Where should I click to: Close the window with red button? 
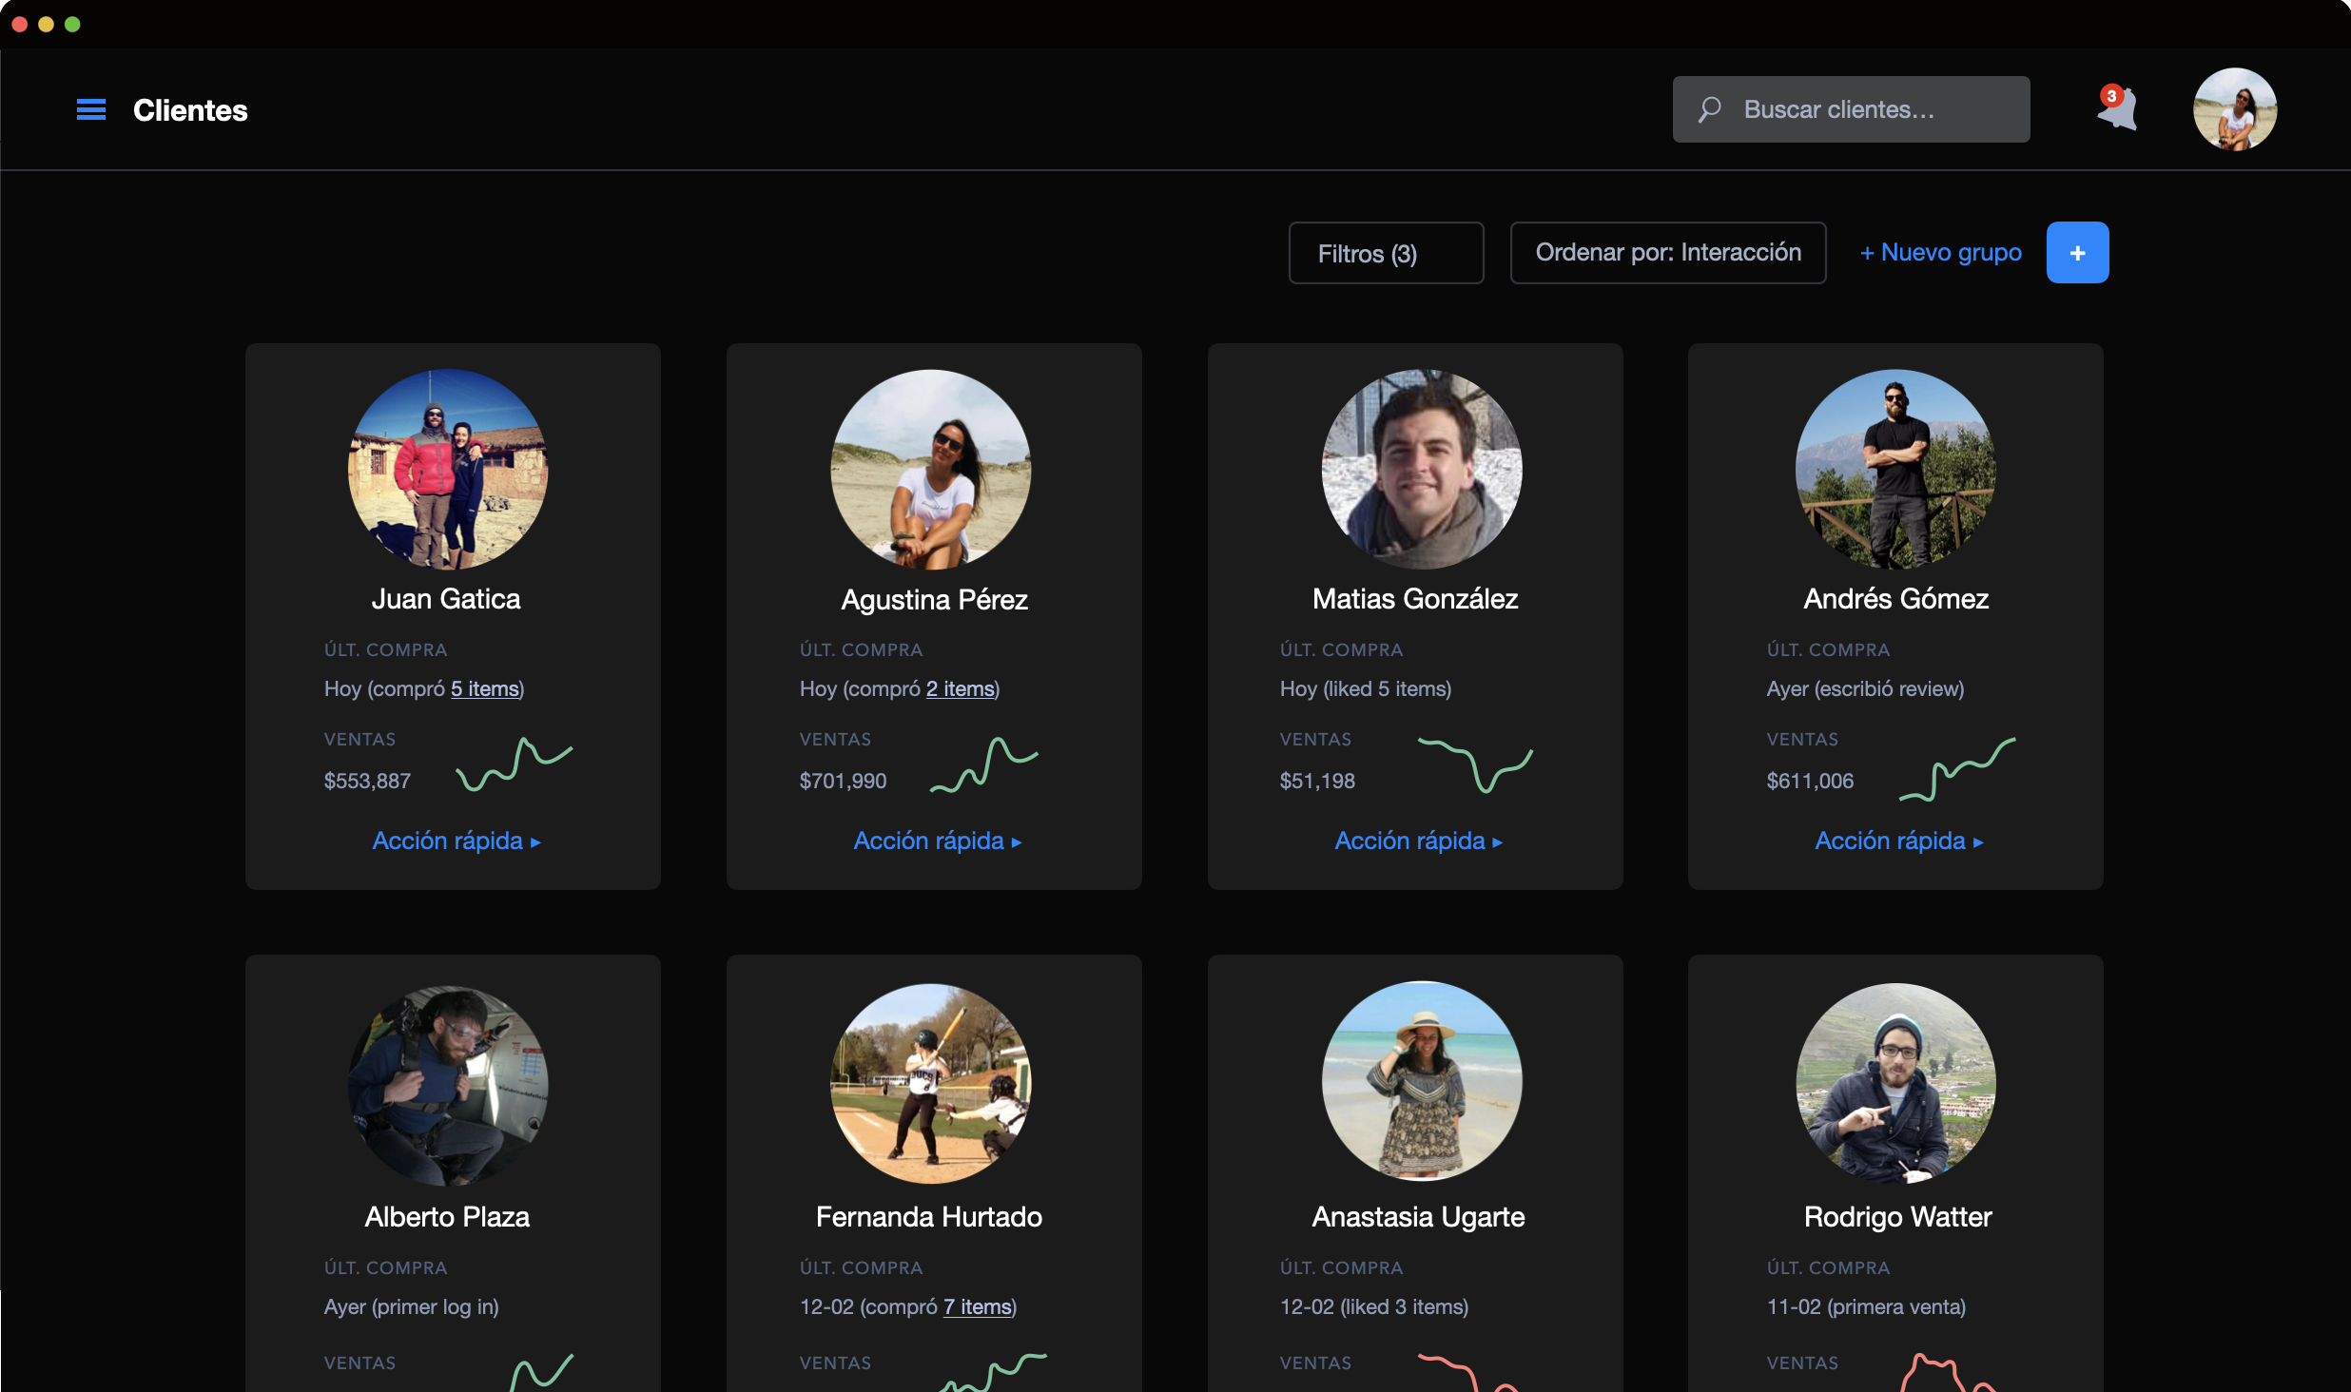tap(19, 24)
